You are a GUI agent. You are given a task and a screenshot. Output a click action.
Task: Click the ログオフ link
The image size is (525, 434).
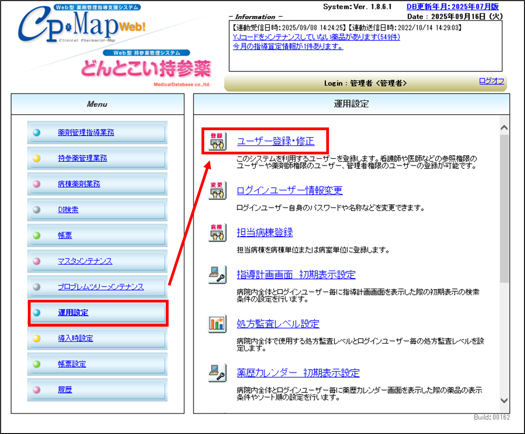tap(491, 81)
